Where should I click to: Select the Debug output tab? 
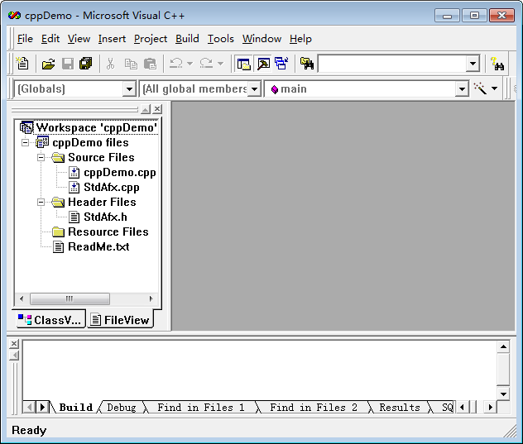pyautogui.click(x=122, y=408)
